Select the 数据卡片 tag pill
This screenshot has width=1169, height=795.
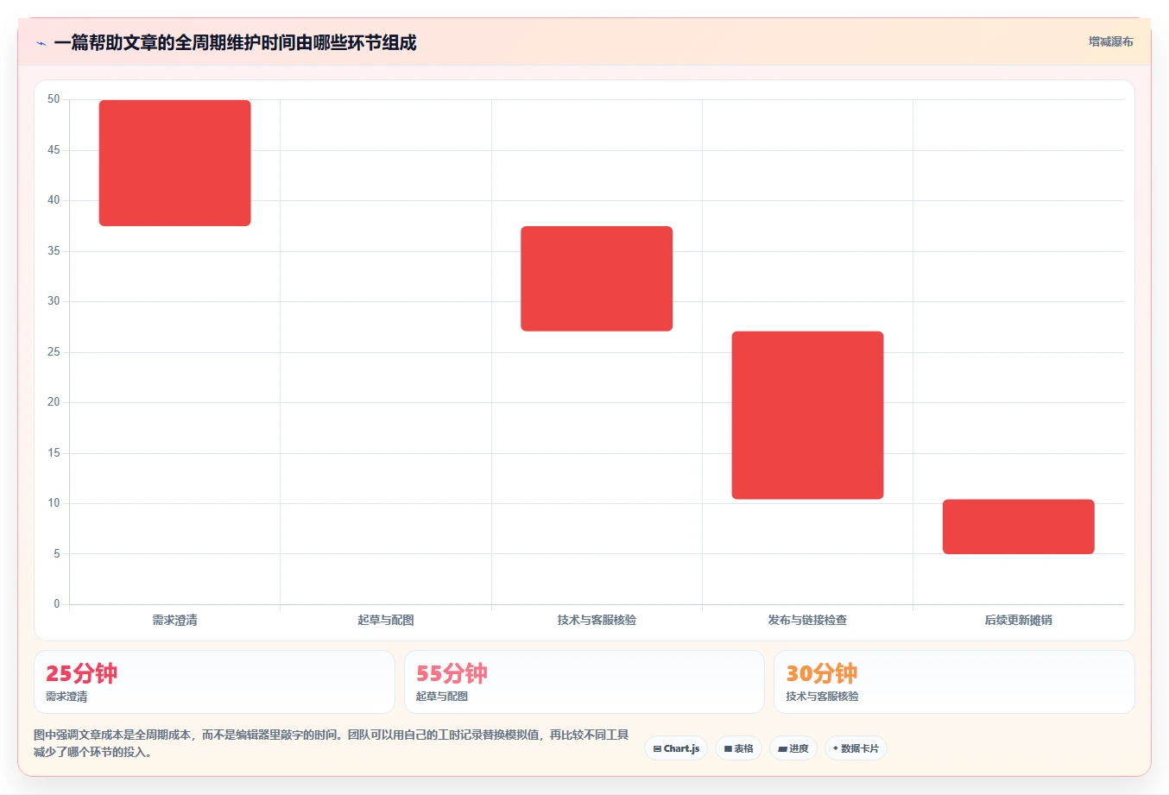tap(856, 748)
